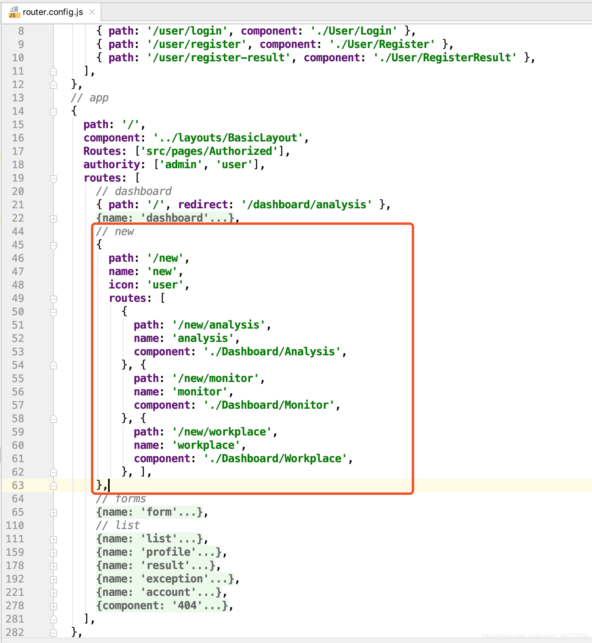Click the '../layouts/BasicLayout' string

point(228,138)
